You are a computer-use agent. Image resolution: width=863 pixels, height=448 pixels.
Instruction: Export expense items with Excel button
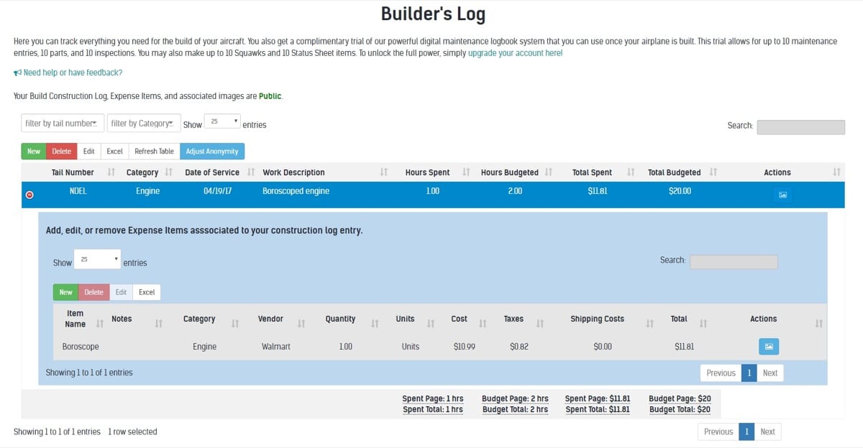(147, 292)
